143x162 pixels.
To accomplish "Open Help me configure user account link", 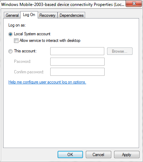I will [47, 82].
